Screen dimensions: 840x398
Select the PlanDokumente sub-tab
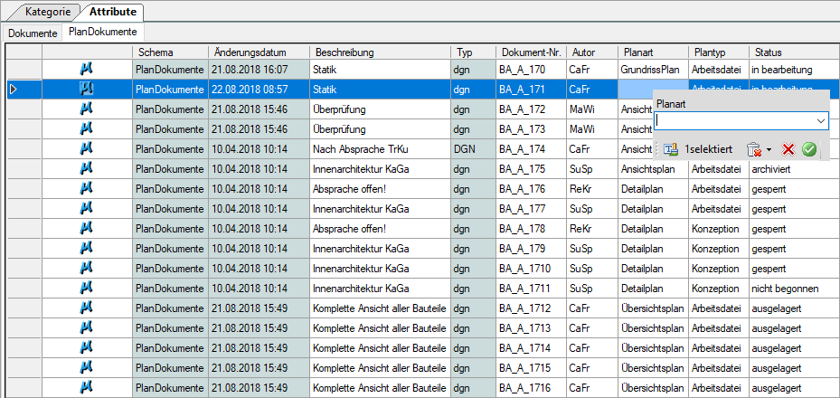[x=103, y=32]
